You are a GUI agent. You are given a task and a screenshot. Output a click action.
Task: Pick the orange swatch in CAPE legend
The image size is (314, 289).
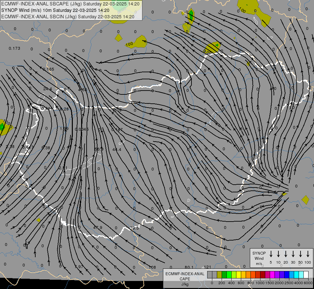pos(248,275)
